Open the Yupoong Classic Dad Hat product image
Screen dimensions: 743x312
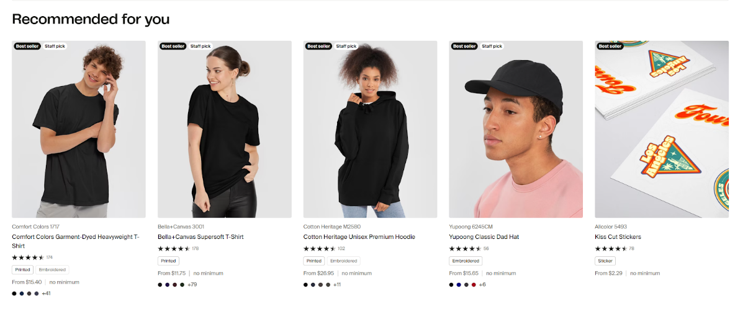tap(516, 129)
